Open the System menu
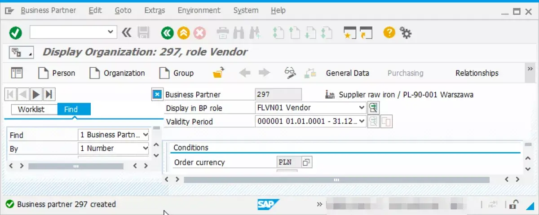The image size is (539, 215). point(246,10)
